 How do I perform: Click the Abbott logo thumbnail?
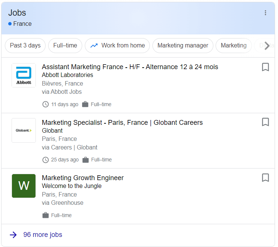pos(24,75)
